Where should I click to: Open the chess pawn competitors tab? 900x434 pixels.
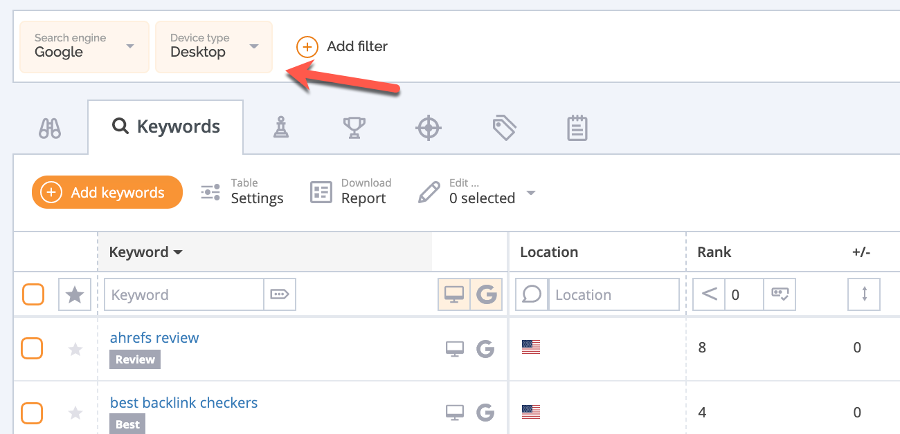click(x=280, y=128)
